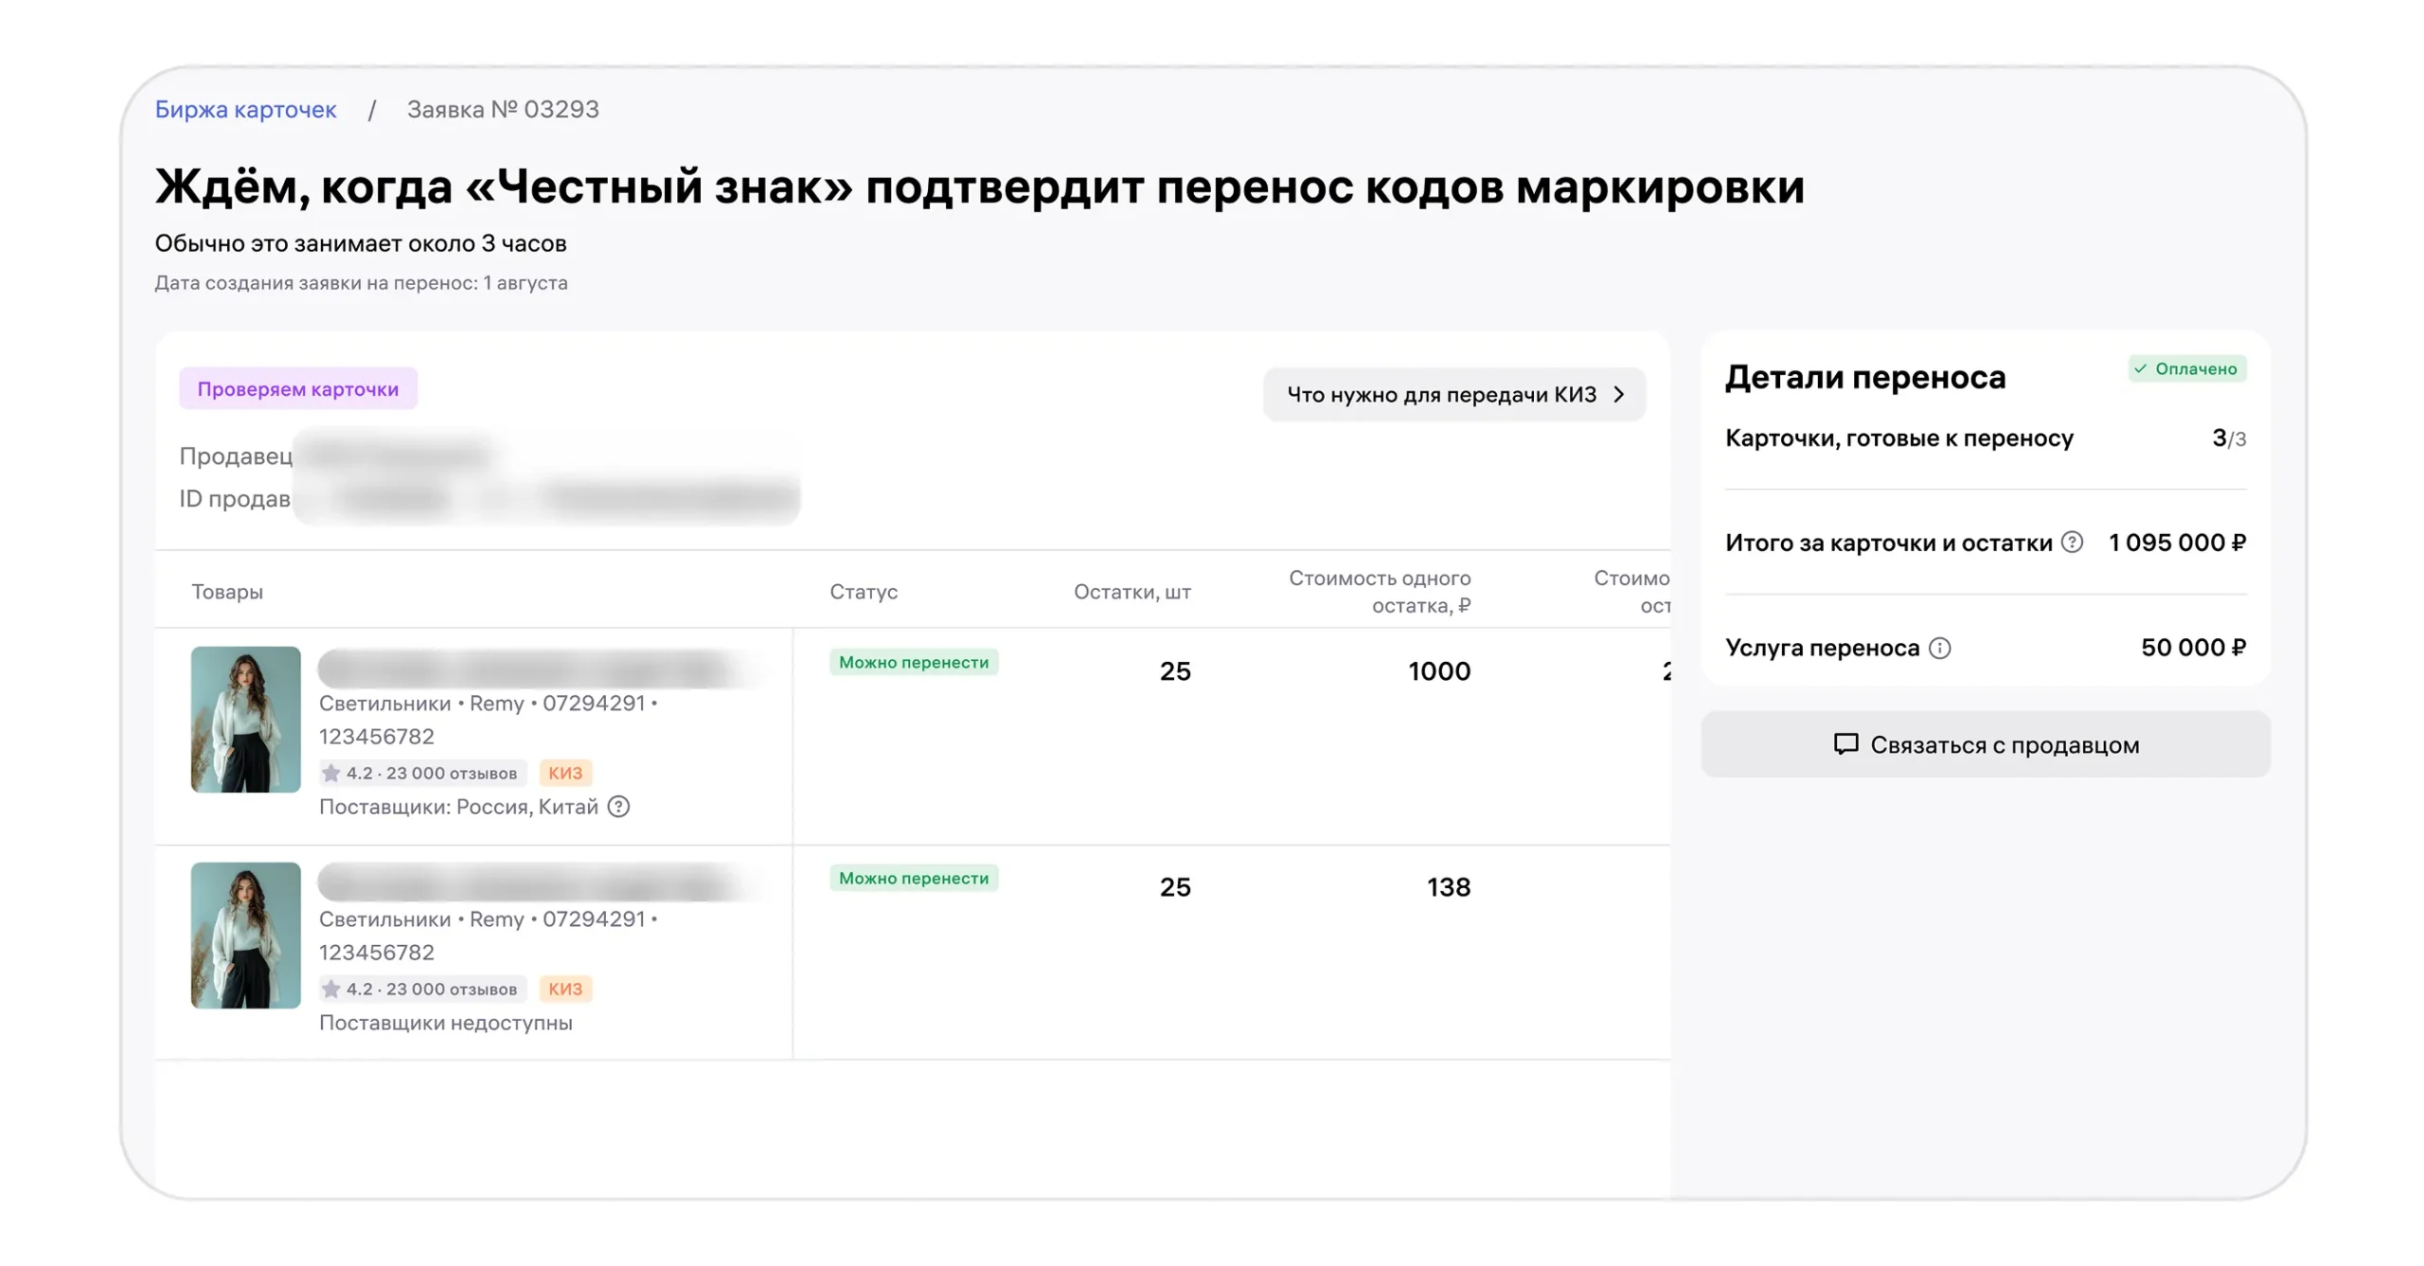Click the Статус column header

(x=863, y=591)
